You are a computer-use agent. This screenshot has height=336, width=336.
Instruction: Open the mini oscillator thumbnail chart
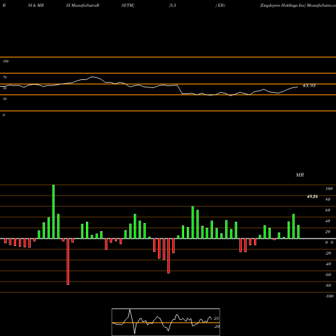[x=166, y=322]
